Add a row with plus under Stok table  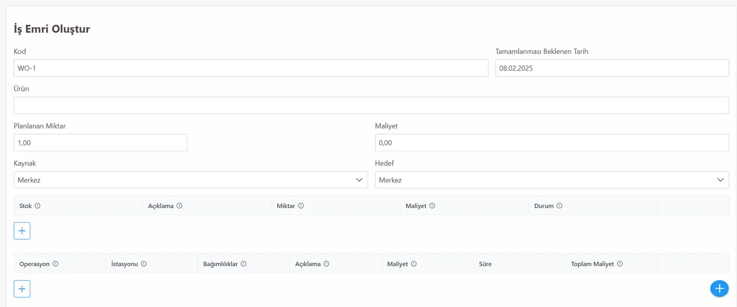coord(22,231)
